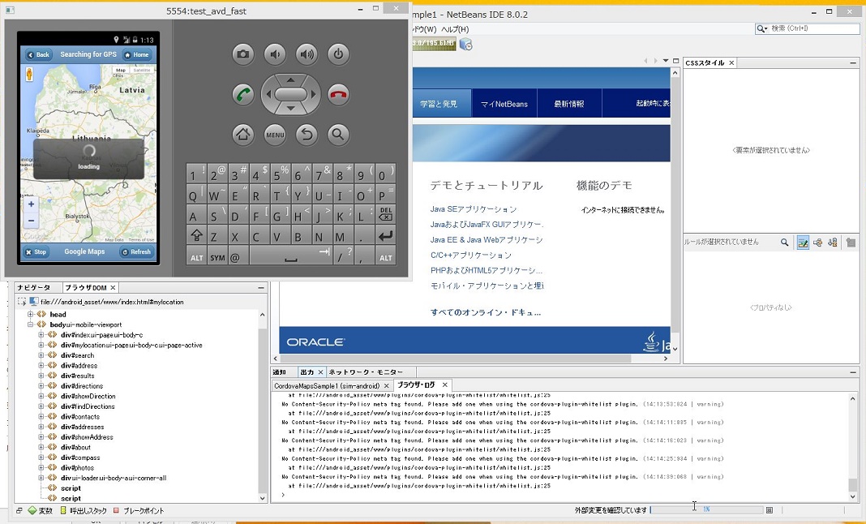This screenshot has width=866, height=524.
Task: Click the select-mode icon beside the DOM file path
Action: point(22,302)
